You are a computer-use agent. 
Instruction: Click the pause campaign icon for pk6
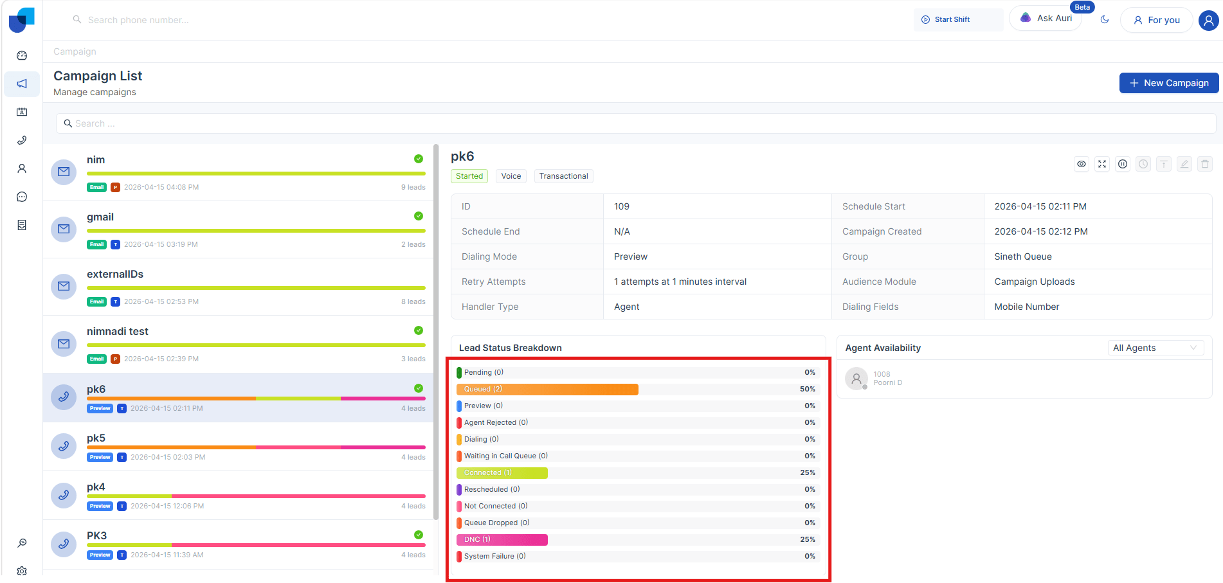pos(1123,164)
